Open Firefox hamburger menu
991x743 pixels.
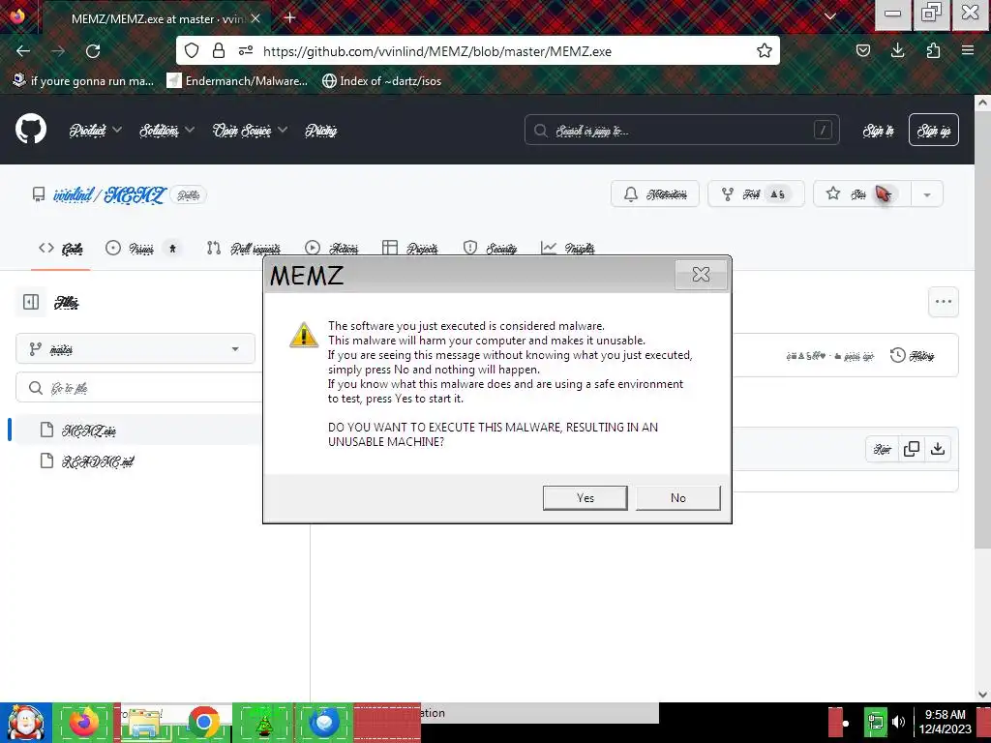[968, 50]
